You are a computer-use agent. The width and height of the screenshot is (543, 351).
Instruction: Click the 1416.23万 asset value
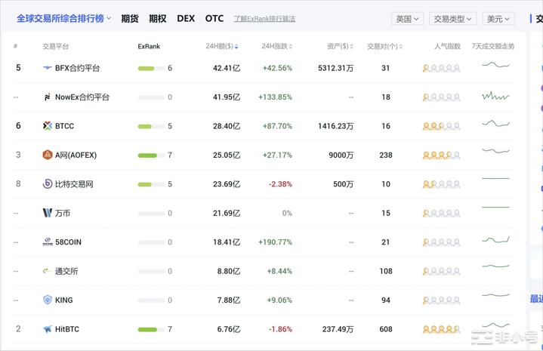pyautogui.click(x=335, y=126)
